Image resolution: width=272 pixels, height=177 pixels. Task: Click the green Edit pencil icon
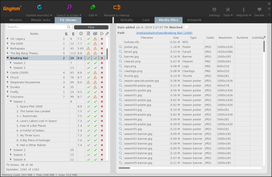93,7
